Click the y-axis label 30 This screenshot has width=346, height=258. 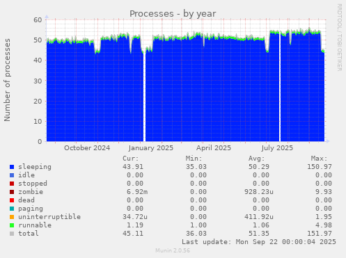38,81
